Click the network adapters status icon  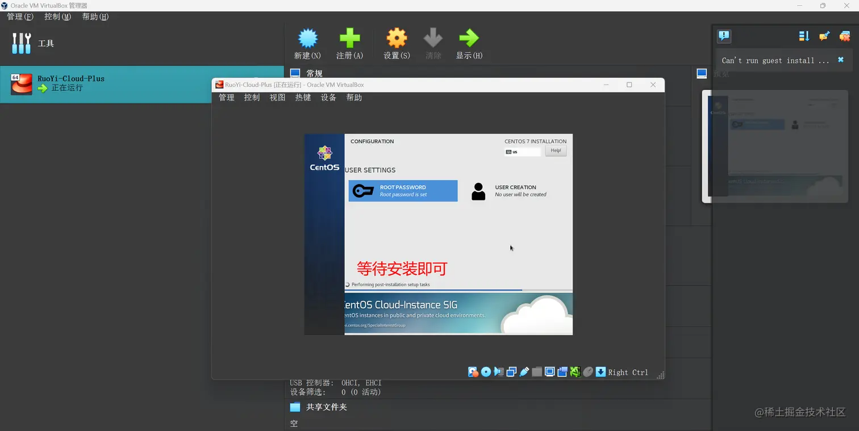pyautogui.click(x=511, y=372)
